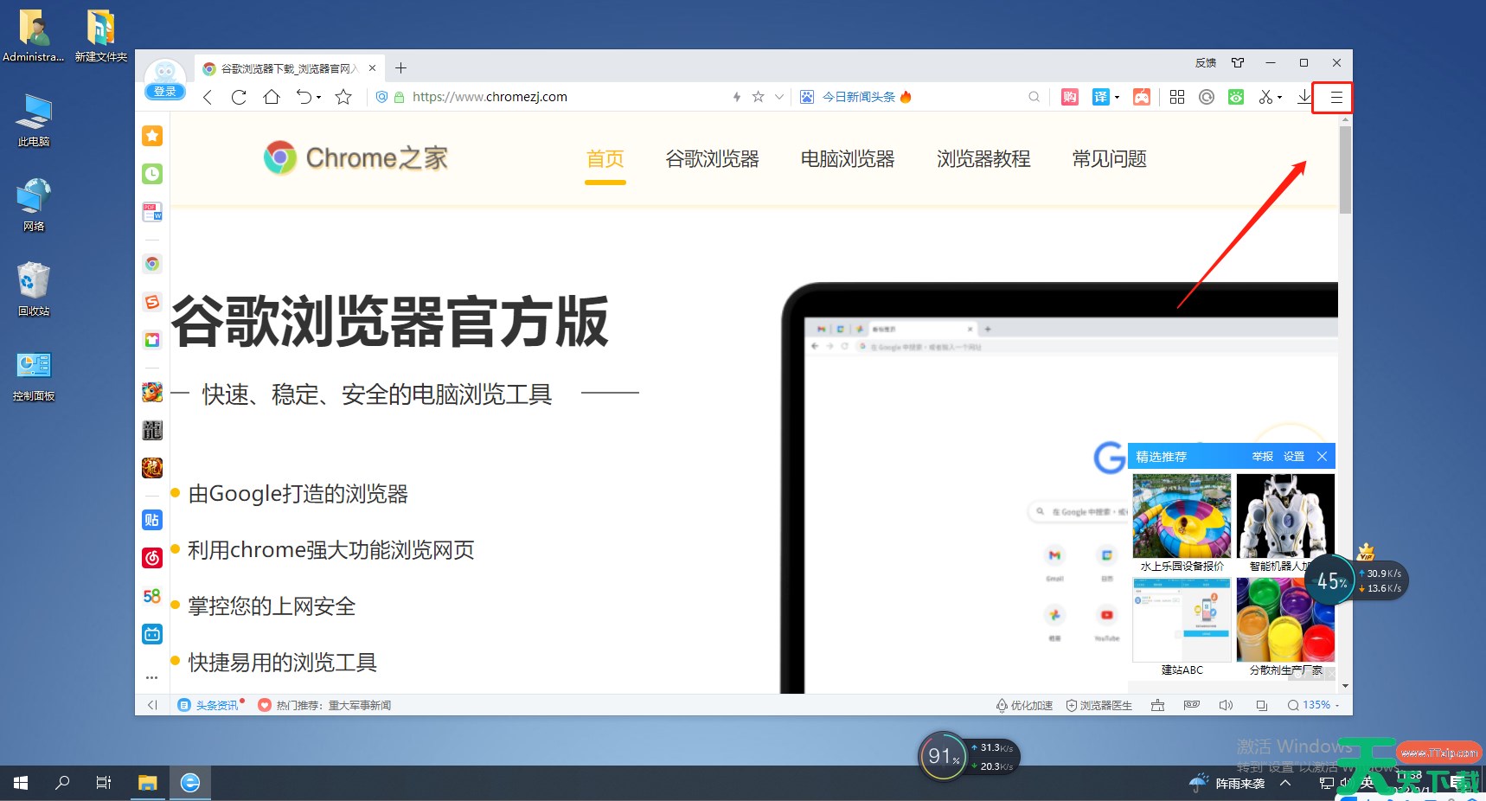Expand the translate tool dropdown arrow

pos(1117,97)
